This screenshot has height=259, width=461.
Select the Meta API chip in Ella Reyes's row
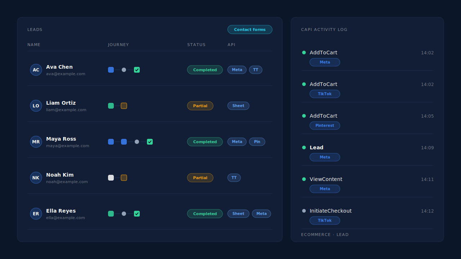tap(261, 214)
